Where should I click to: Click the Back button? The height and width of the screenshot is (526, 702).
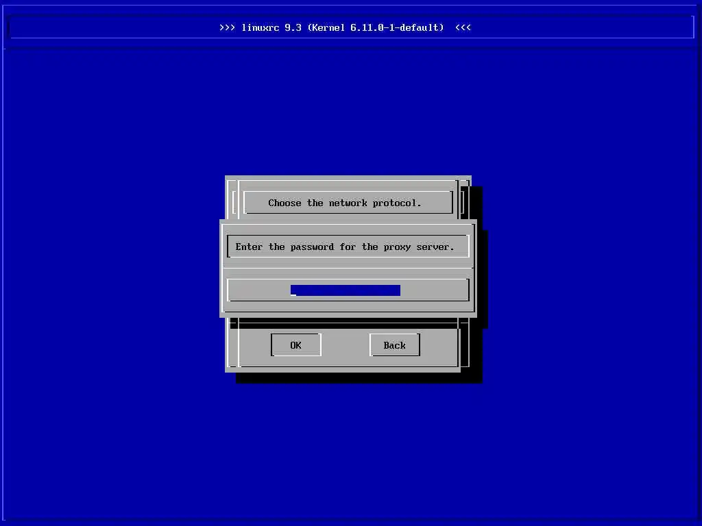(x=394, y=345)
